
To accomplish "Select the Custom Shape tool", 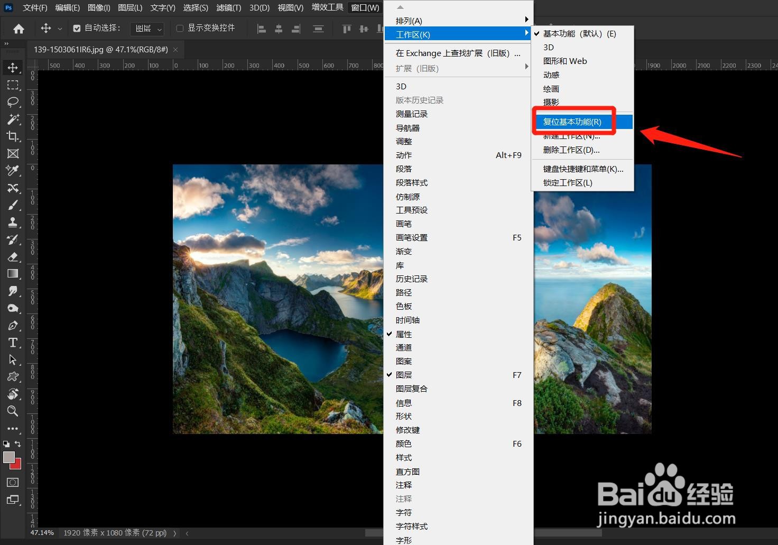I will pos(13,377).
